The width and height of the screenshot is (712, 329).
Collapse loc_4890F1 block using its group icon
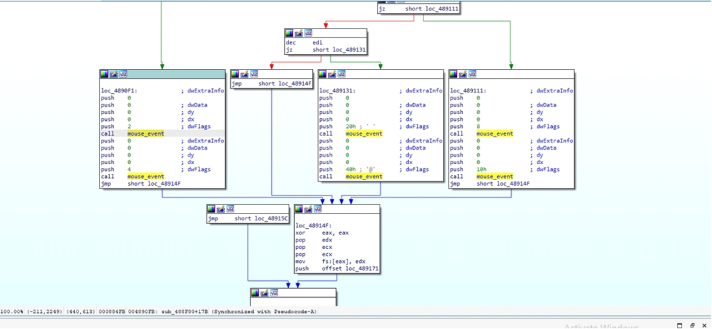click(123, 74)
